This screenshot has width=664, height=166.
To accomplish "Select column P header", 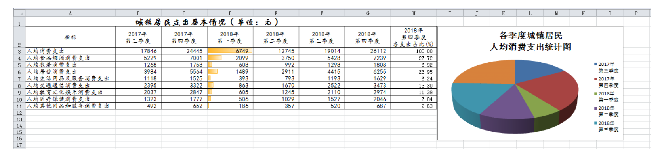I will click(x=636, y=13).
